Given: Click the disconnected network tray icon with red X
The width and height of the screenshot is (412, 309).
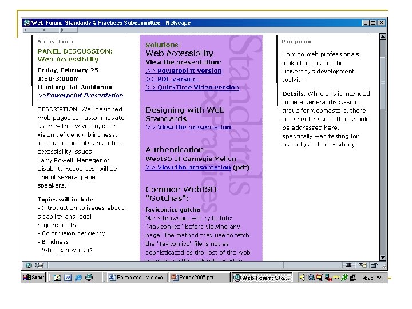Looking at the screenshot, I should 328,278.
